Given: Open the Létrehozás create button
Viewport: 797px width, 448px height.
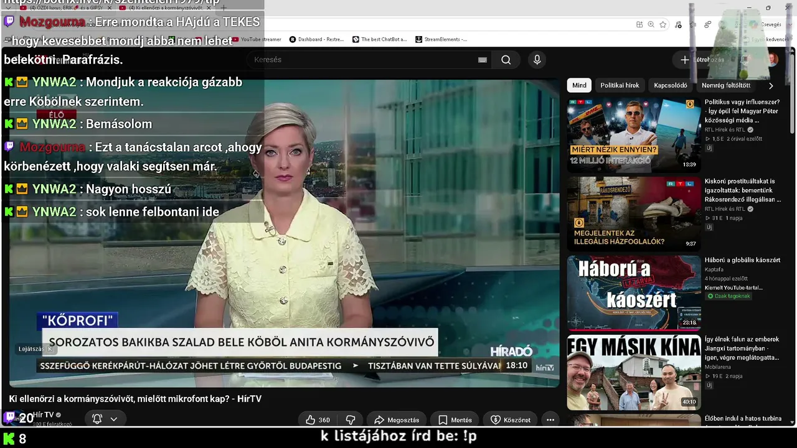Looking at the screenshot, I should coord(702,60).
